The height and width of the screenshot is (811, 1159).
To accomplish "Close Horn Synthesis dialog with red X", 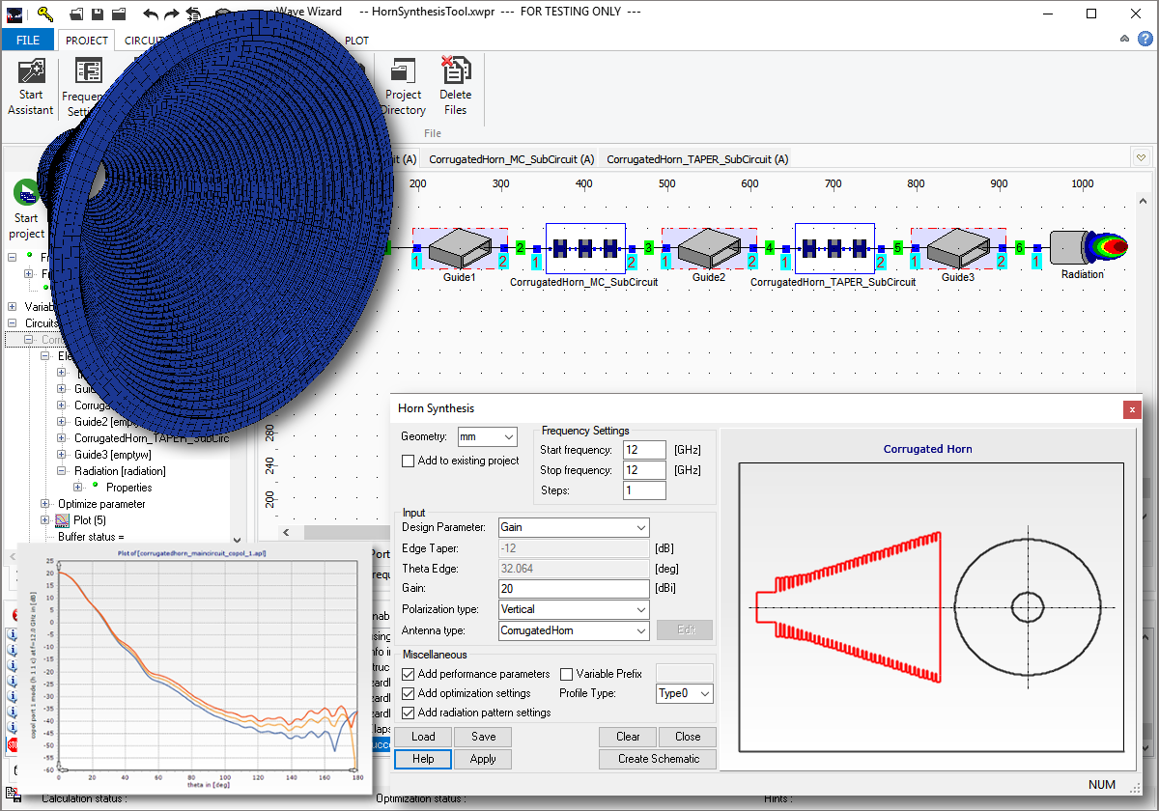I will (x=1132, y=409).
